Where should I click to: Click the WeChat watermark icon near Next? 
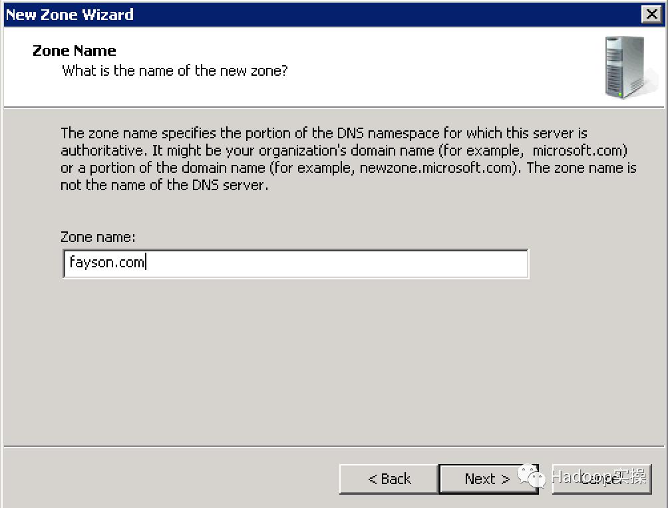click(530, 476)
